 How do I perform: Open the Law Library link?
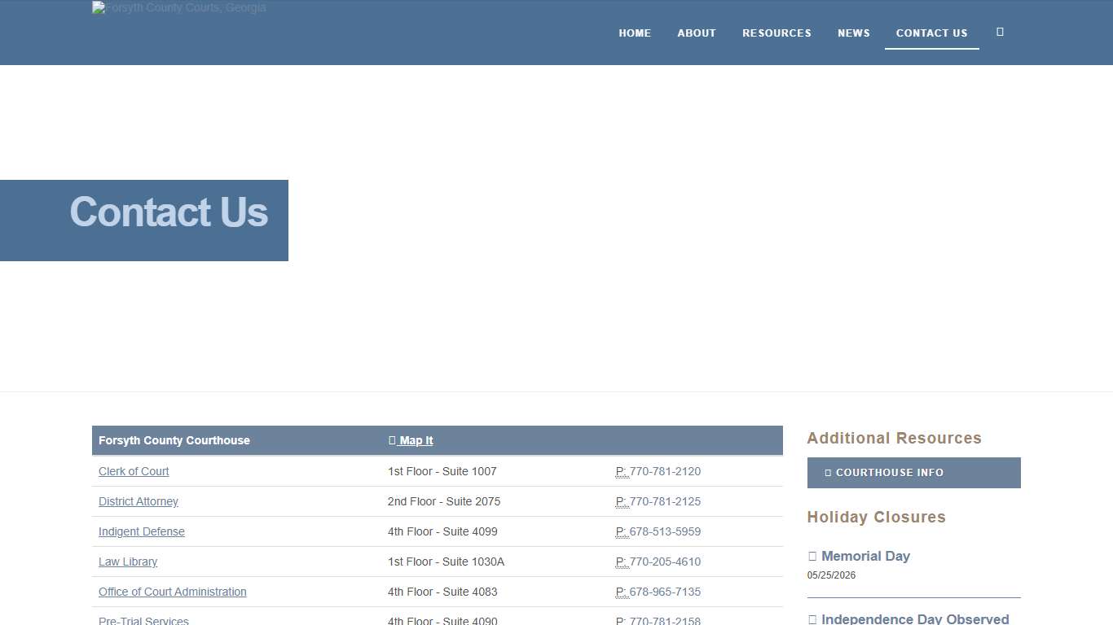click(x=128, y=562)
